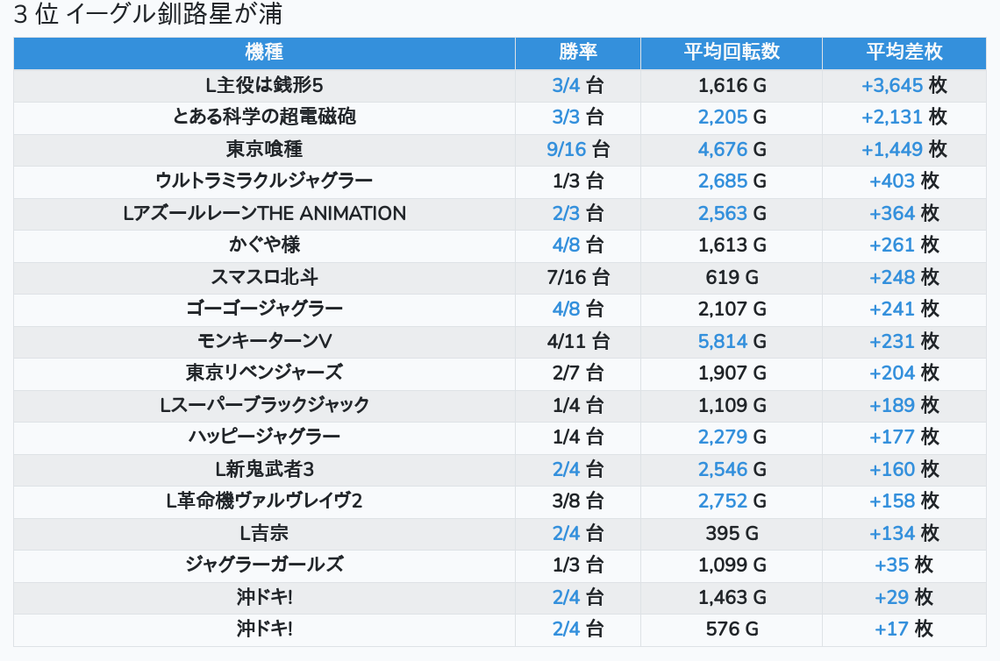Open the 東京喰種 machine entry
The image size is (1000, 661).
pos(264,149)
